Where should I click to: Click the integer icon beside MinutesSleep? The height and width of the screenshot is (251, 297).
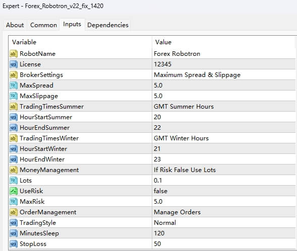coord(14,233)
